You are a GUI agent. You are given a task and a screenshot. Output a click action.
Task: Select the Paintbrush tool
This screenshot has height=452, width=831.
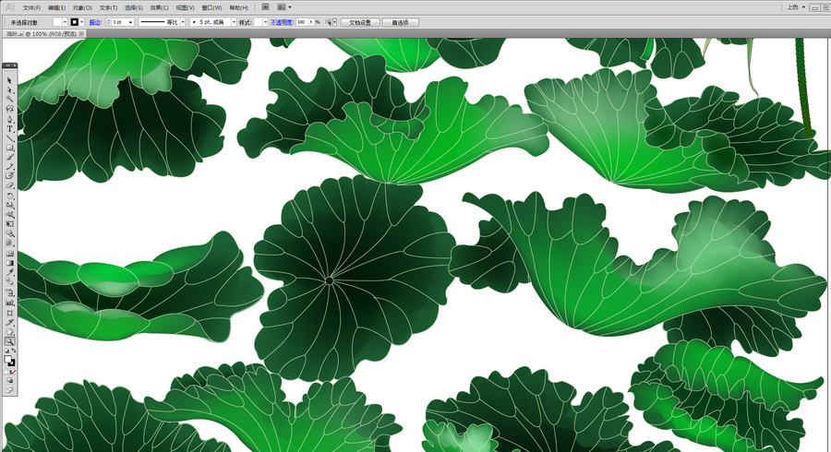tap(9, 157)
